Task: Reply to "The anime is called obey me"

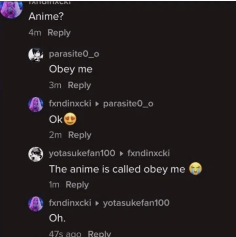Action: [77, 185]
